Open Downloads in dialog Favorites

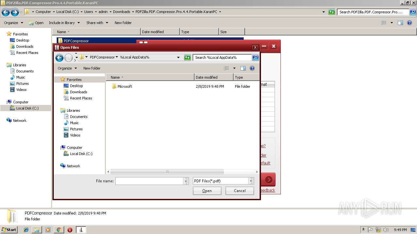click(x=79, y=92)
